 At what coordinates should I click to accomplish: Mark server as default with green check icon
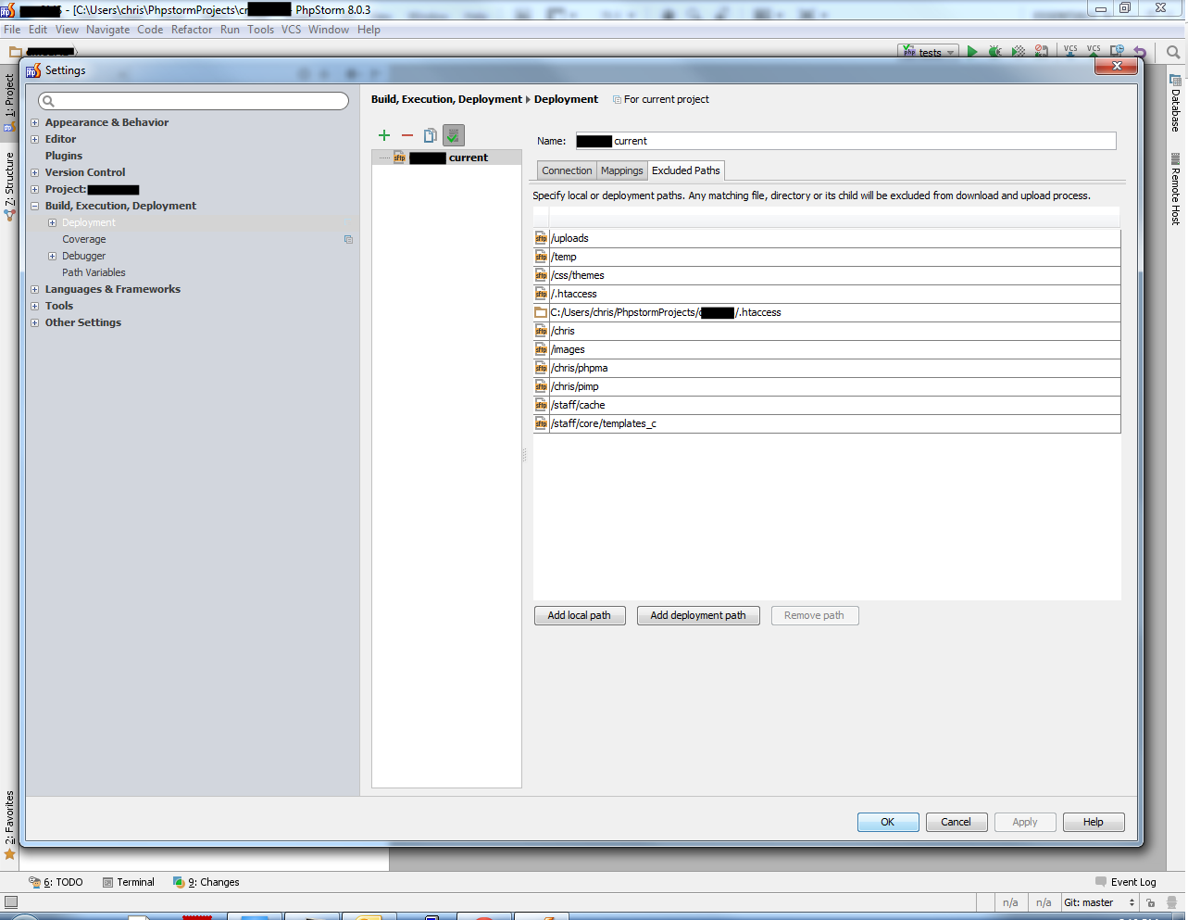(453, 135)
